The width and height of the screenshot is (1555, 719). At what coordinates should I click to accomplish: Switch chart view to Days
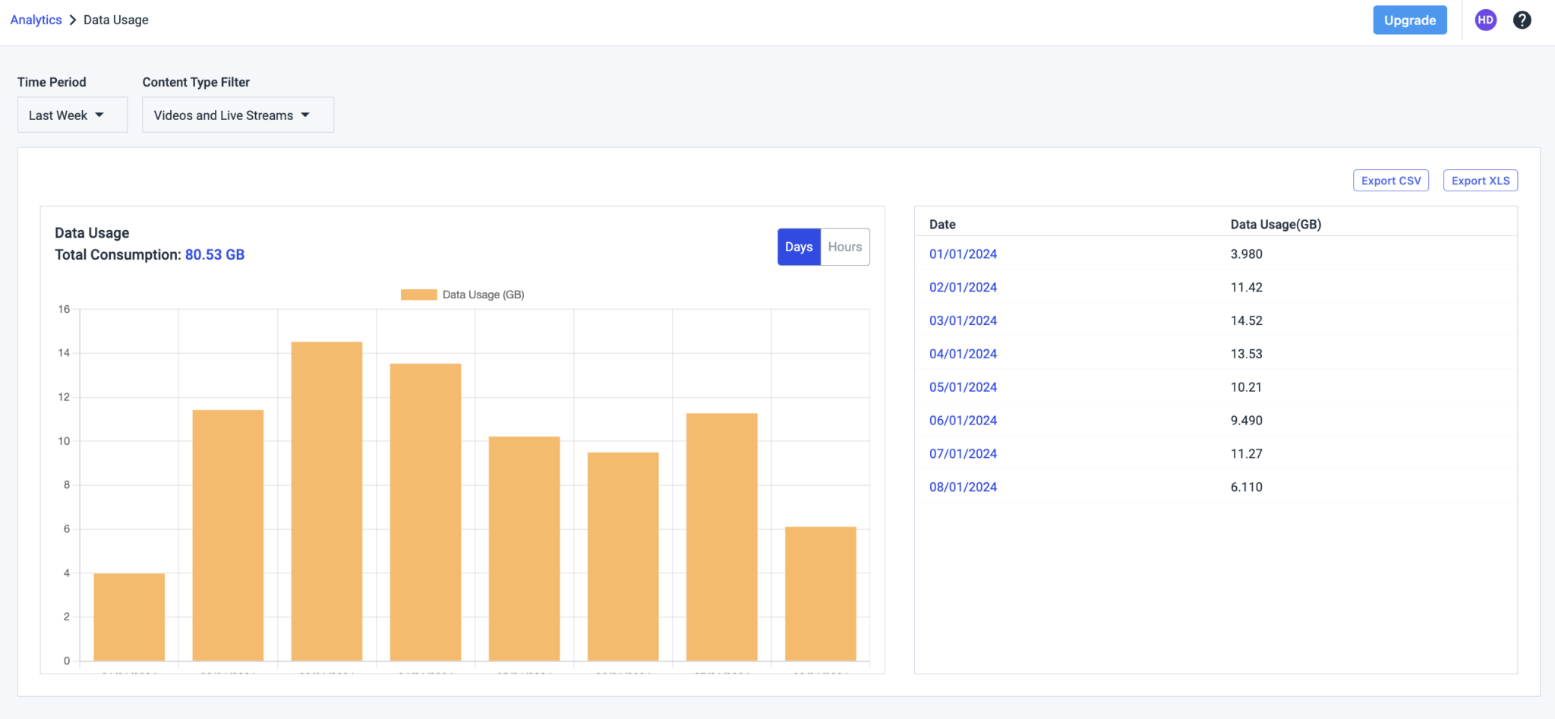coord(799,247)
